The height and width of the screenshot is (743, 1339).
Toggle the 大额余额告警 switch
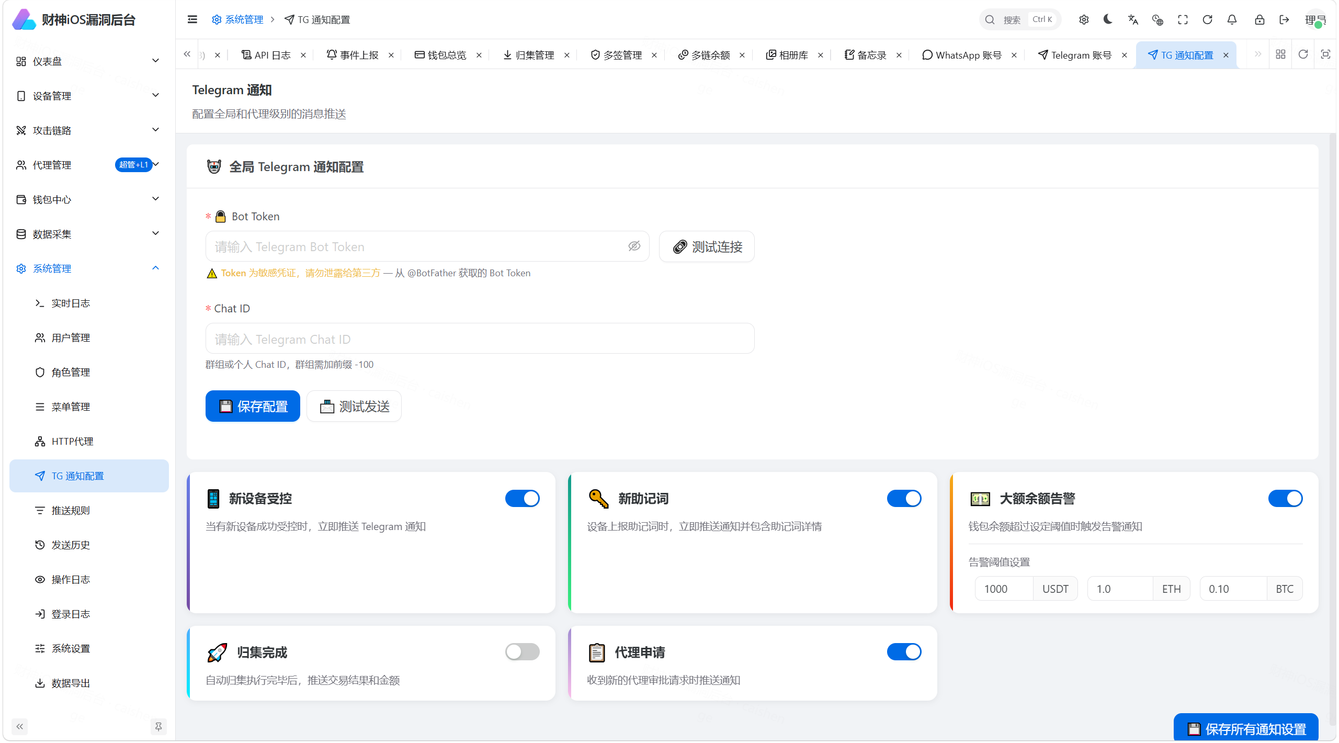[x=1285, y=498]
